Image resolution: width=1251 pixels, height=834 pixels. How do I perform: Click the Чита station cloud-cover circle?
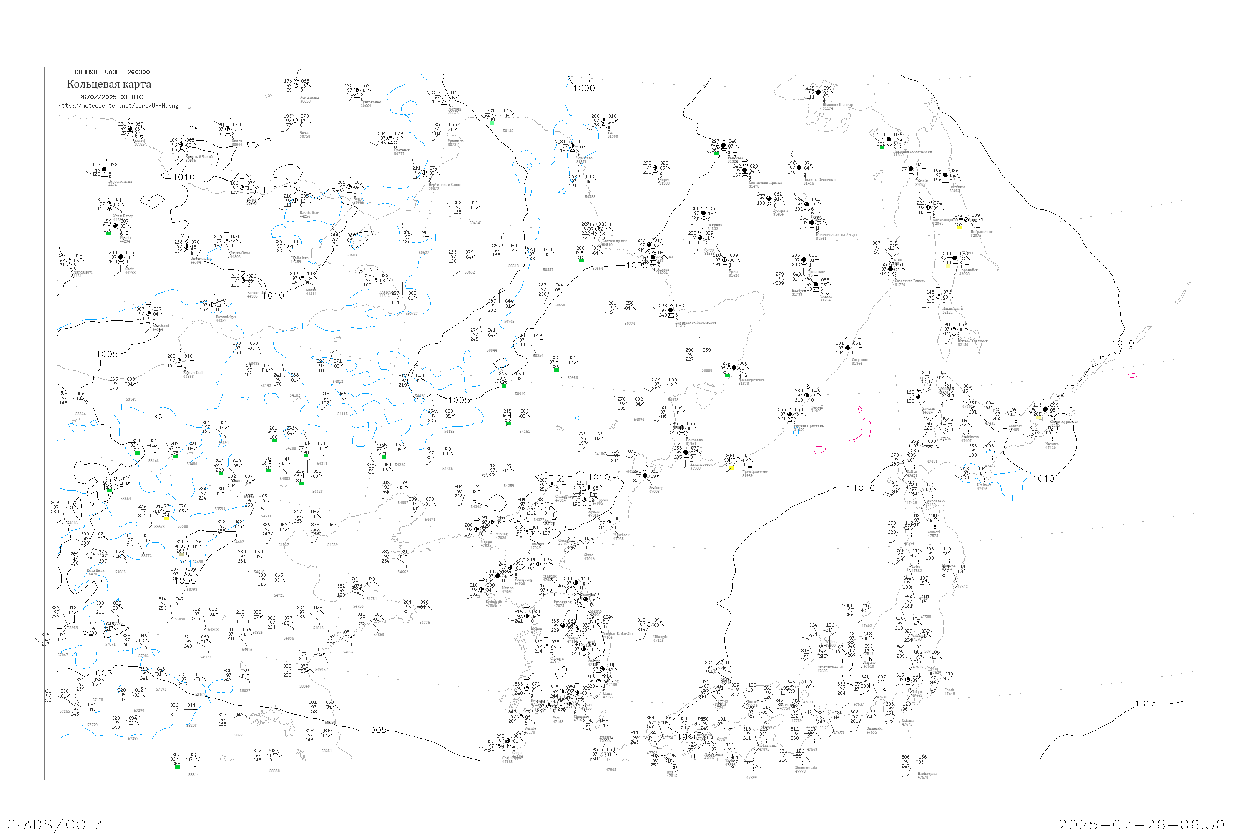[x=296, y=121]
